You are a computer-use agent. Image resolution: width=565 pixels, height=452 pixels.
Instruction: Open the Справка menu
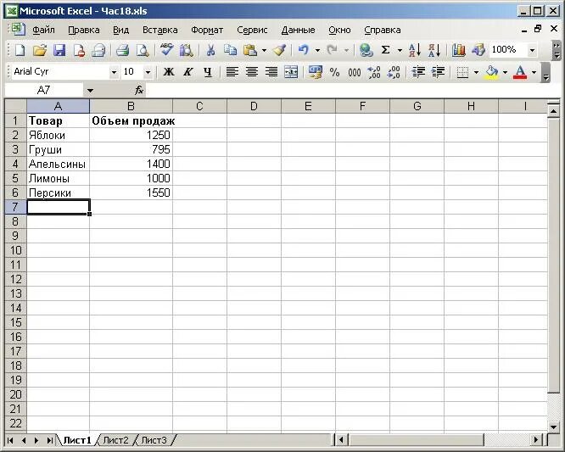[x=383, y=30]
